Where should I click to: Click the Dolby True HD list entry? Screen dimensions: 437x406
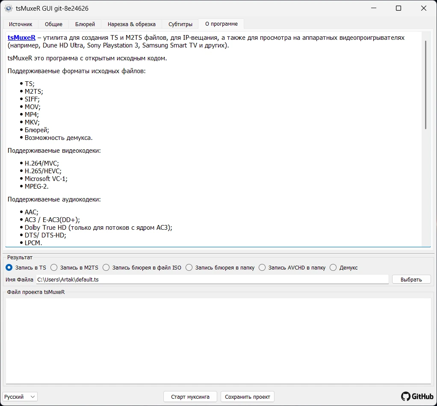tap(98, 228)
